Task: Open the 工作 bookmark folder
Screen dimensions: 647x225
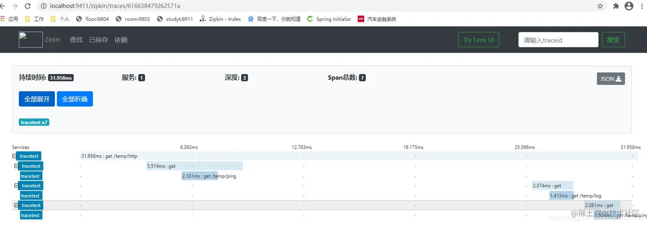Action: click(34, 19)
